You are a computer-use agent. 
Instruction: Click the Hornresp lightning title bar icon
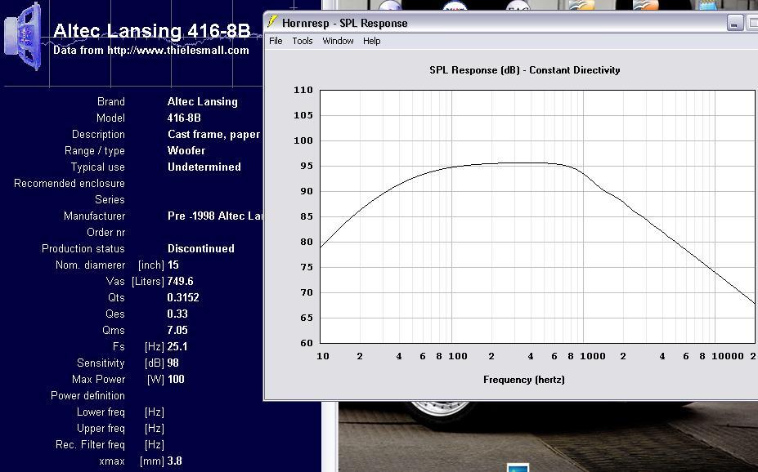tap(272, 22)
